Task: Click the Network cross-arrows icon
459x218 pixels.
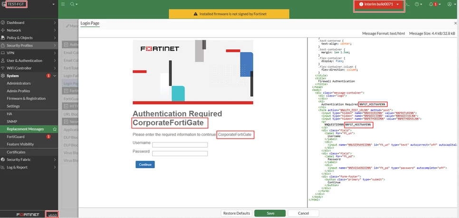Action: tap(3, 30)
